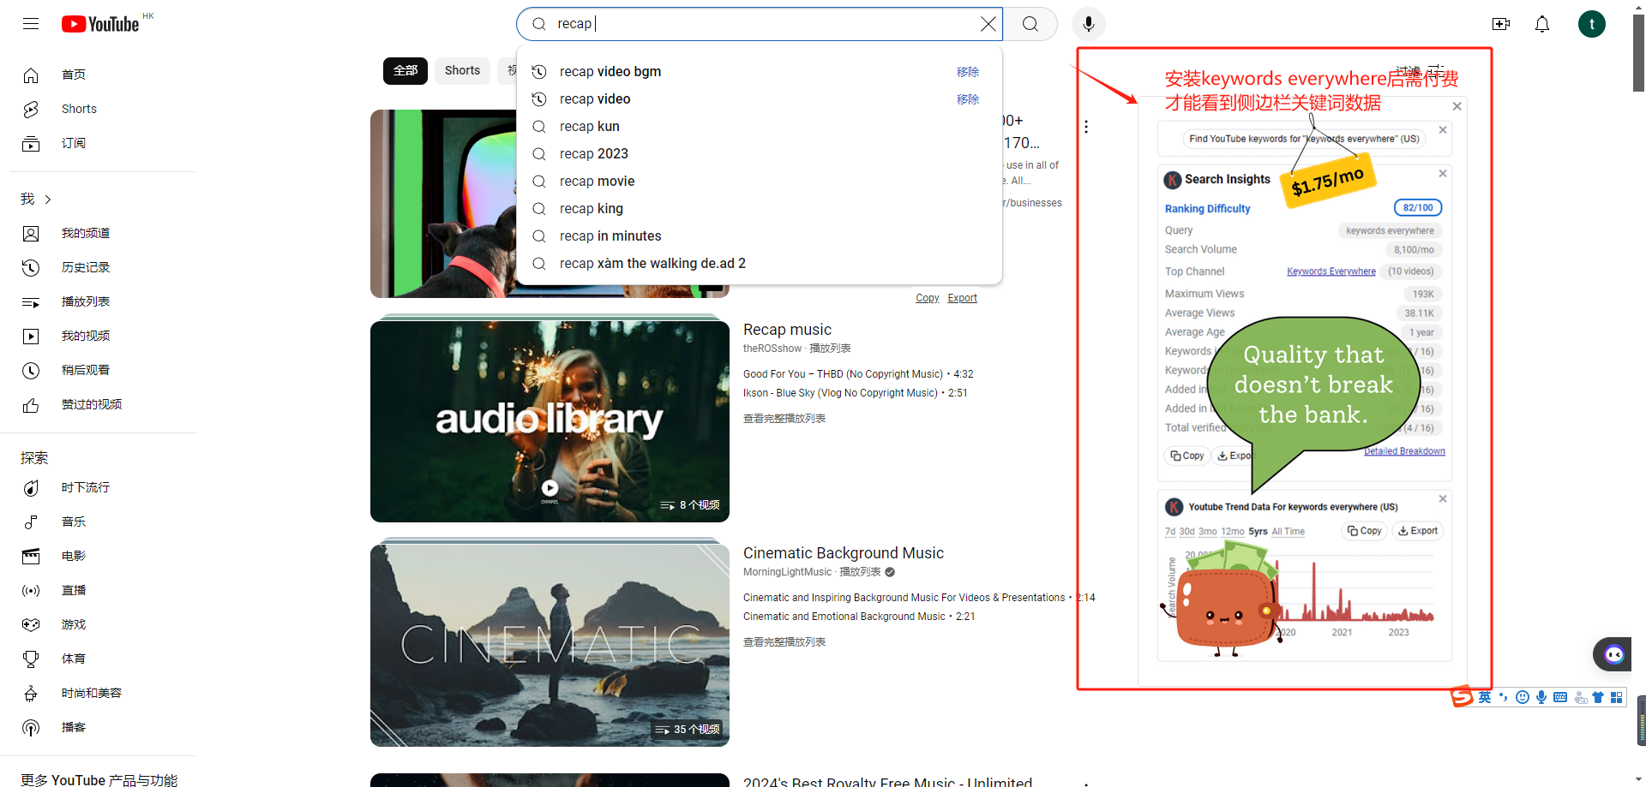Open the Sogou on-screen keyboard icon
Viewport: 1646px width, 787px height.
[x=1560, y=697]
